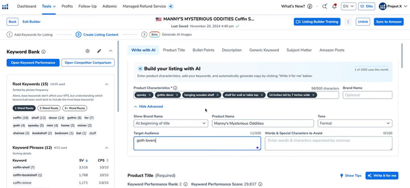Click the Project X account avatar
Screen dimensions: 410x188
coord(382,6)
